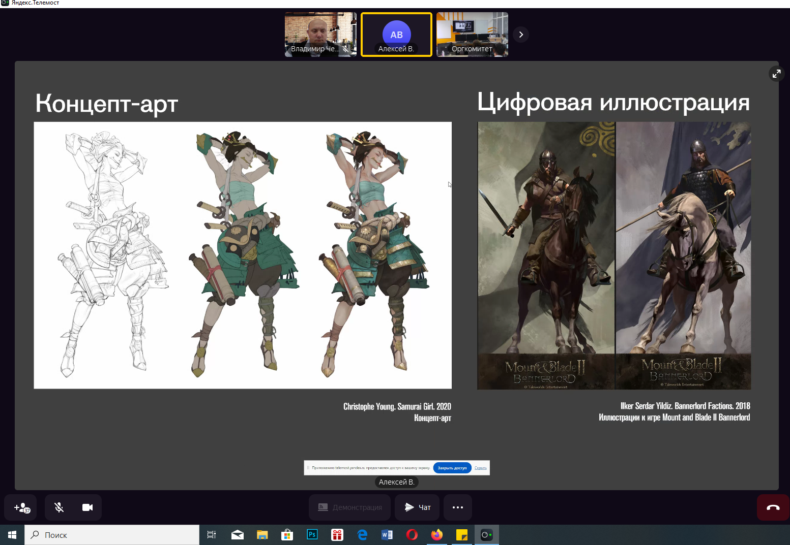Click caption Christophe Young. Samurai Girl. 2020
790x545 pixels.
[397, 406]
